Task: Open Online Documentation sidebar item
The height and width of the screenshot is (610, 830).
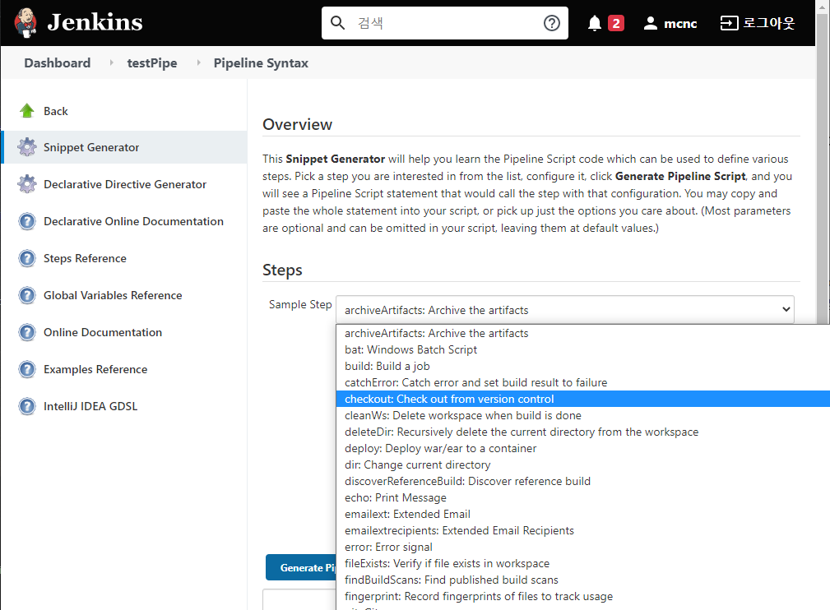Action: pyautogui.click(x=103, y=332)
